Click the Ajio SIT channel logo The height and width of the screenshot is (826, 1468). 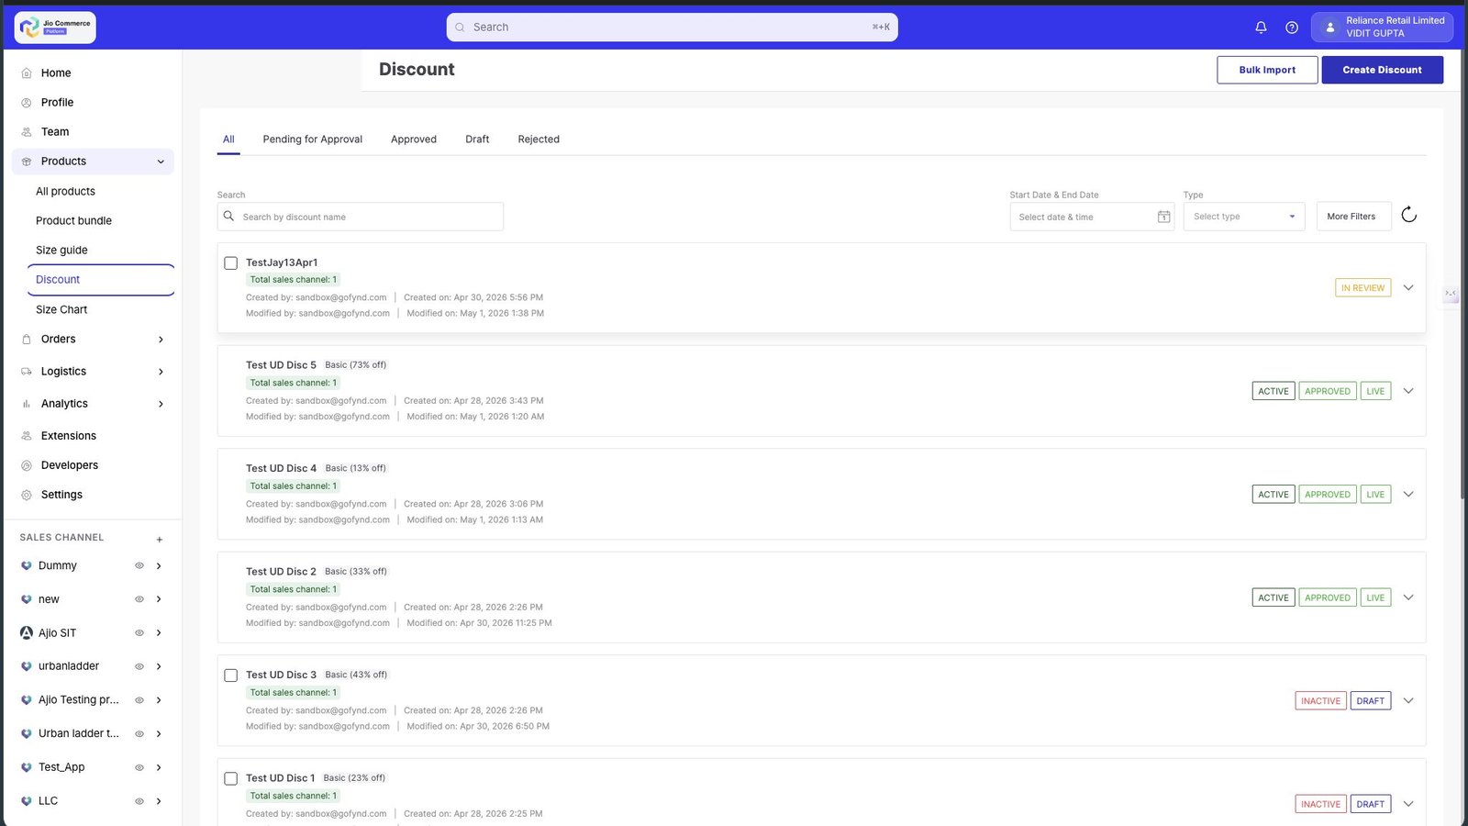tap(27, 632)
